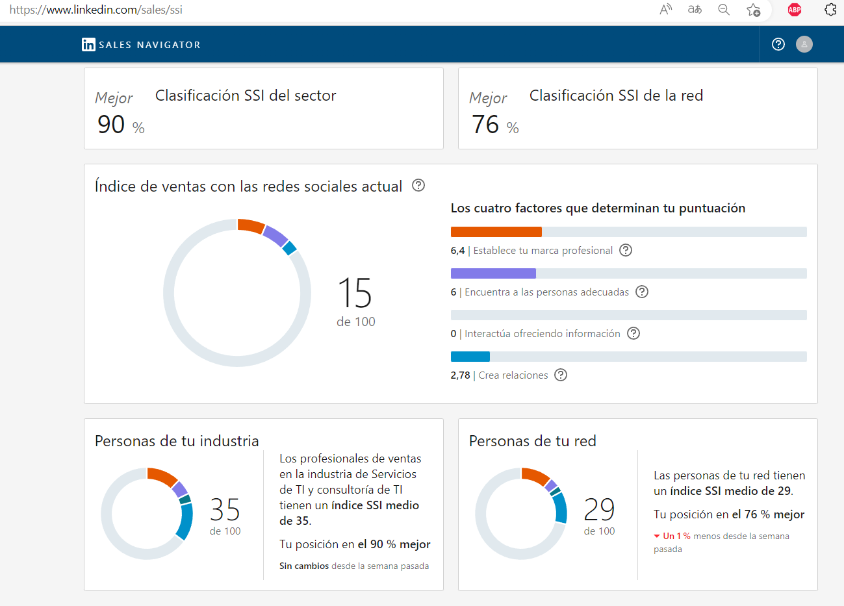The image size is (844, 606).
Task: Open the ABP ad blocker extension
Action: (795, 10)
